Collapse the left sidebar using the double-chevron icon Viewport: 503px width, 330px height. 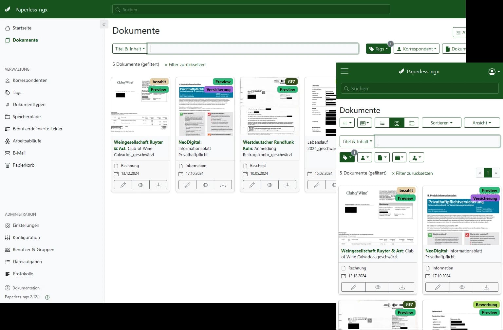[104, 25]
